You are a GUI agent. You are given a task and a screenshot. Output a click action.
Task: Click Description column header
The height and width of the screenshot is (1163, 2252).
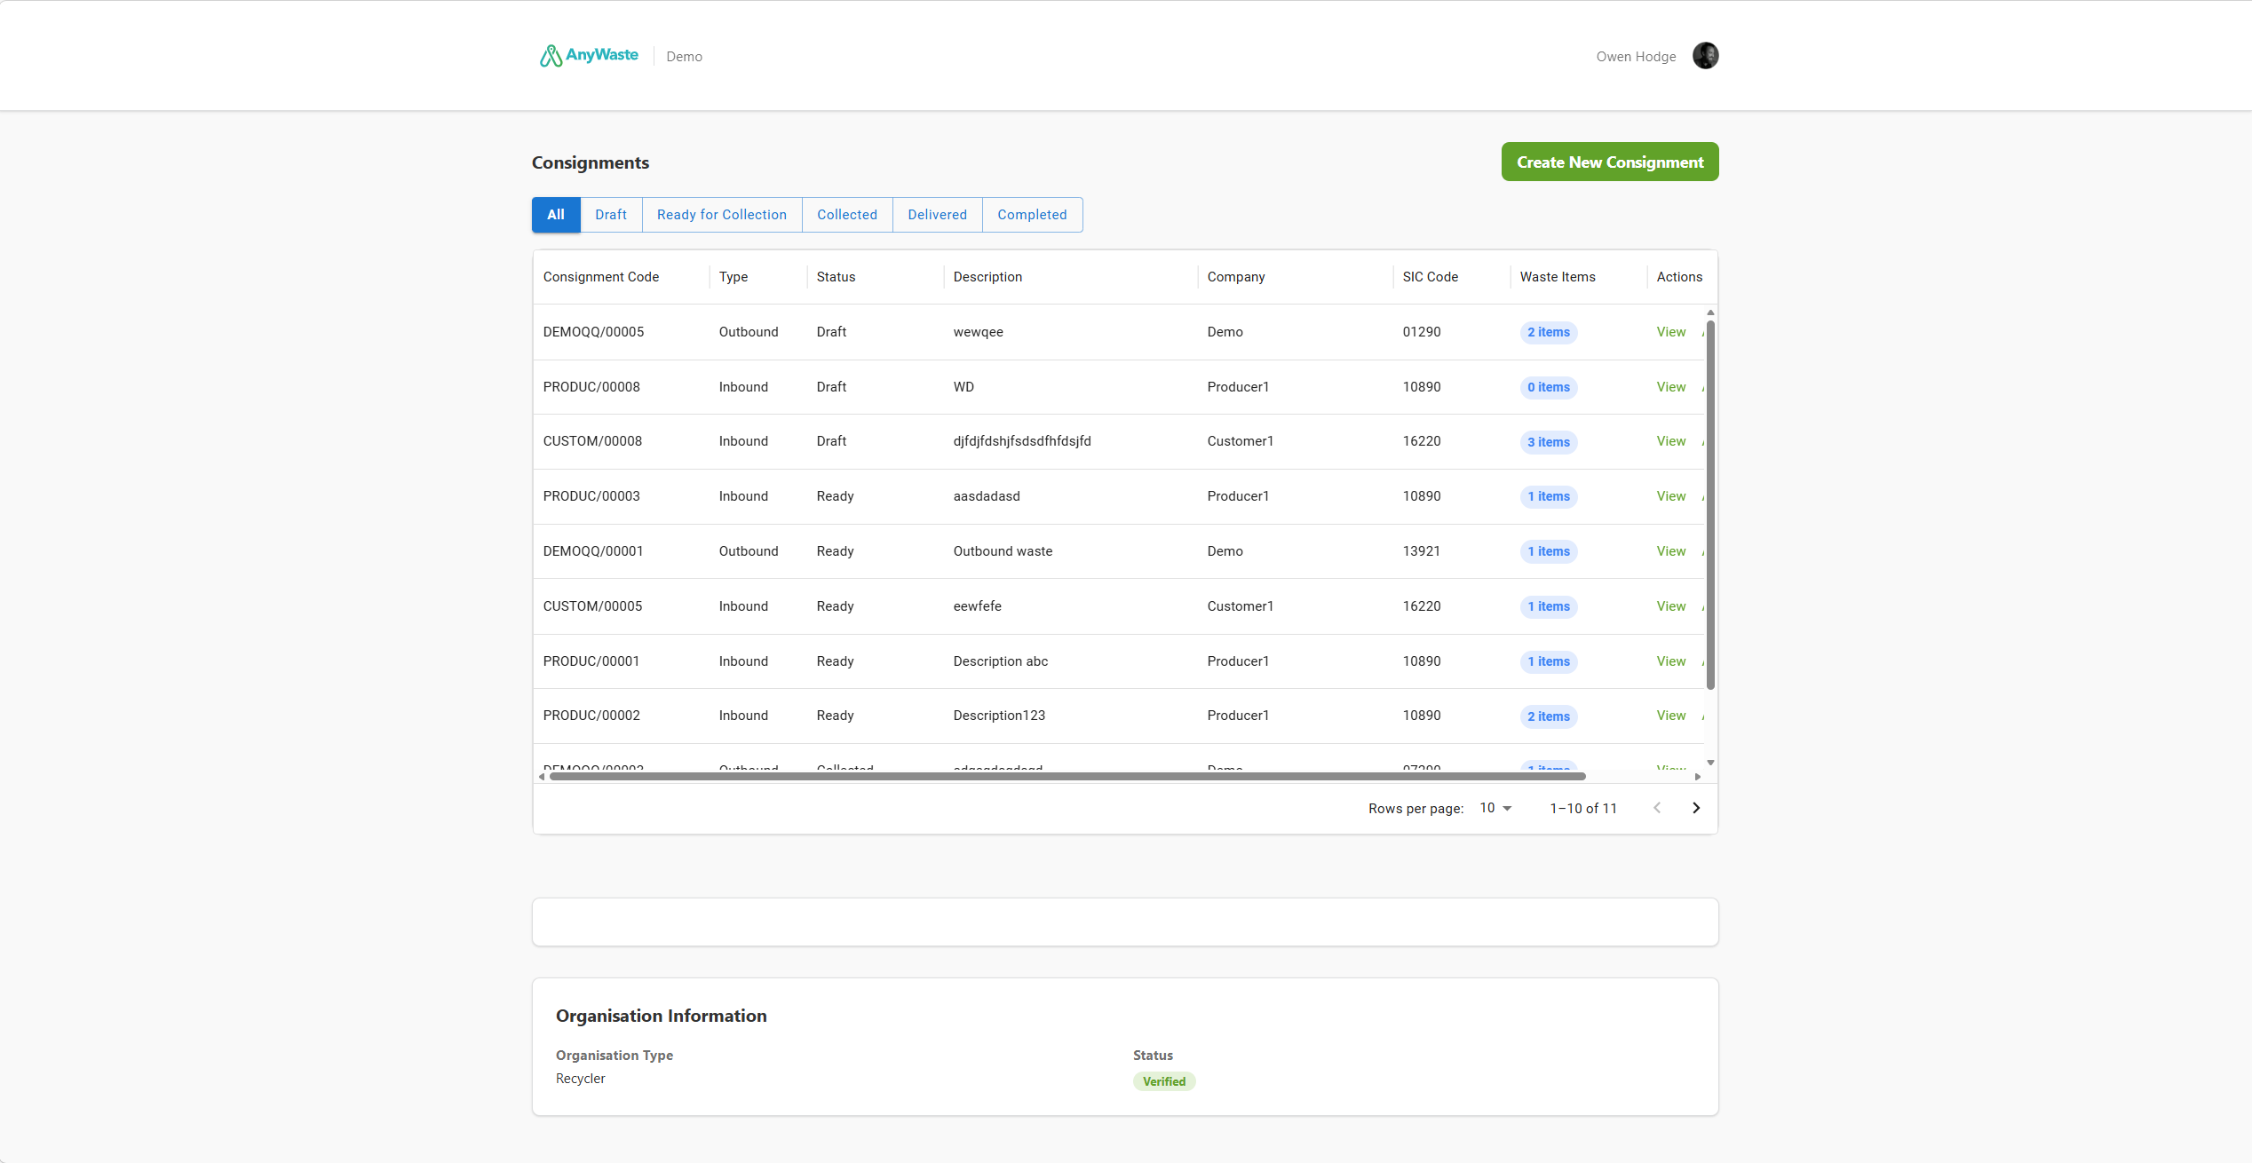click(x=987, y=277)
